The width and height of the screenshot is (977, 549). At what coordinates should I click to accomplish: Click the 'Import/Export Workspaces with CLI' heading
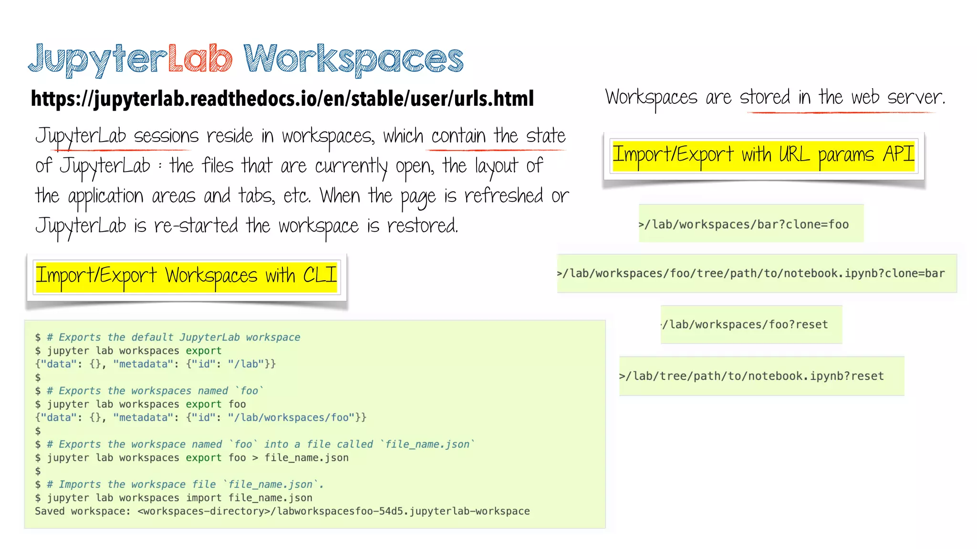(187, 276)
